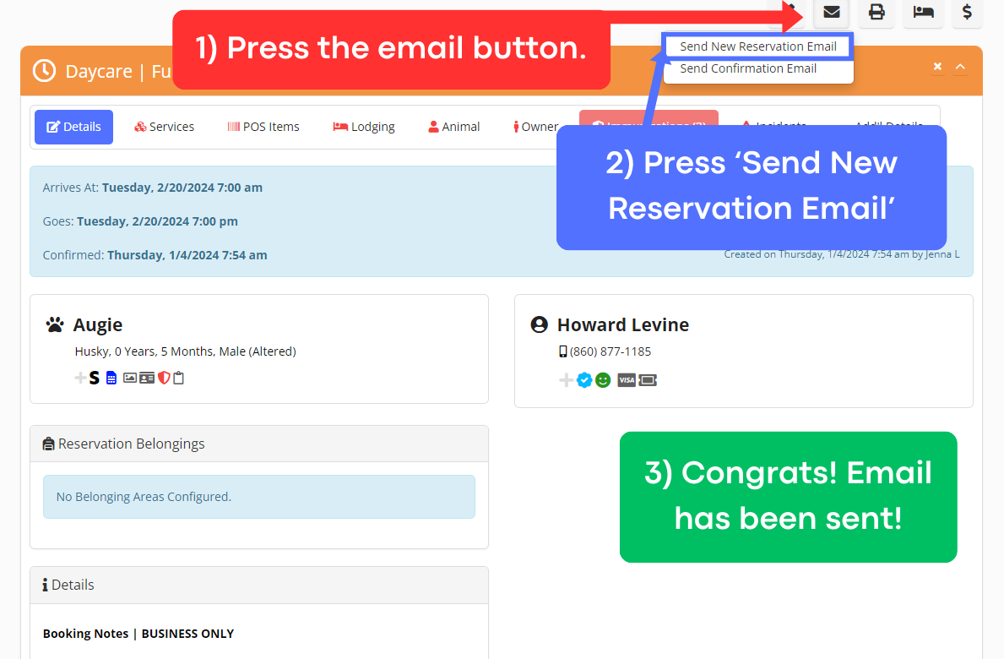Click Augie's animal name heading
The height and width of the screenshot is (659, 1004).
click(x=97, y=324)
